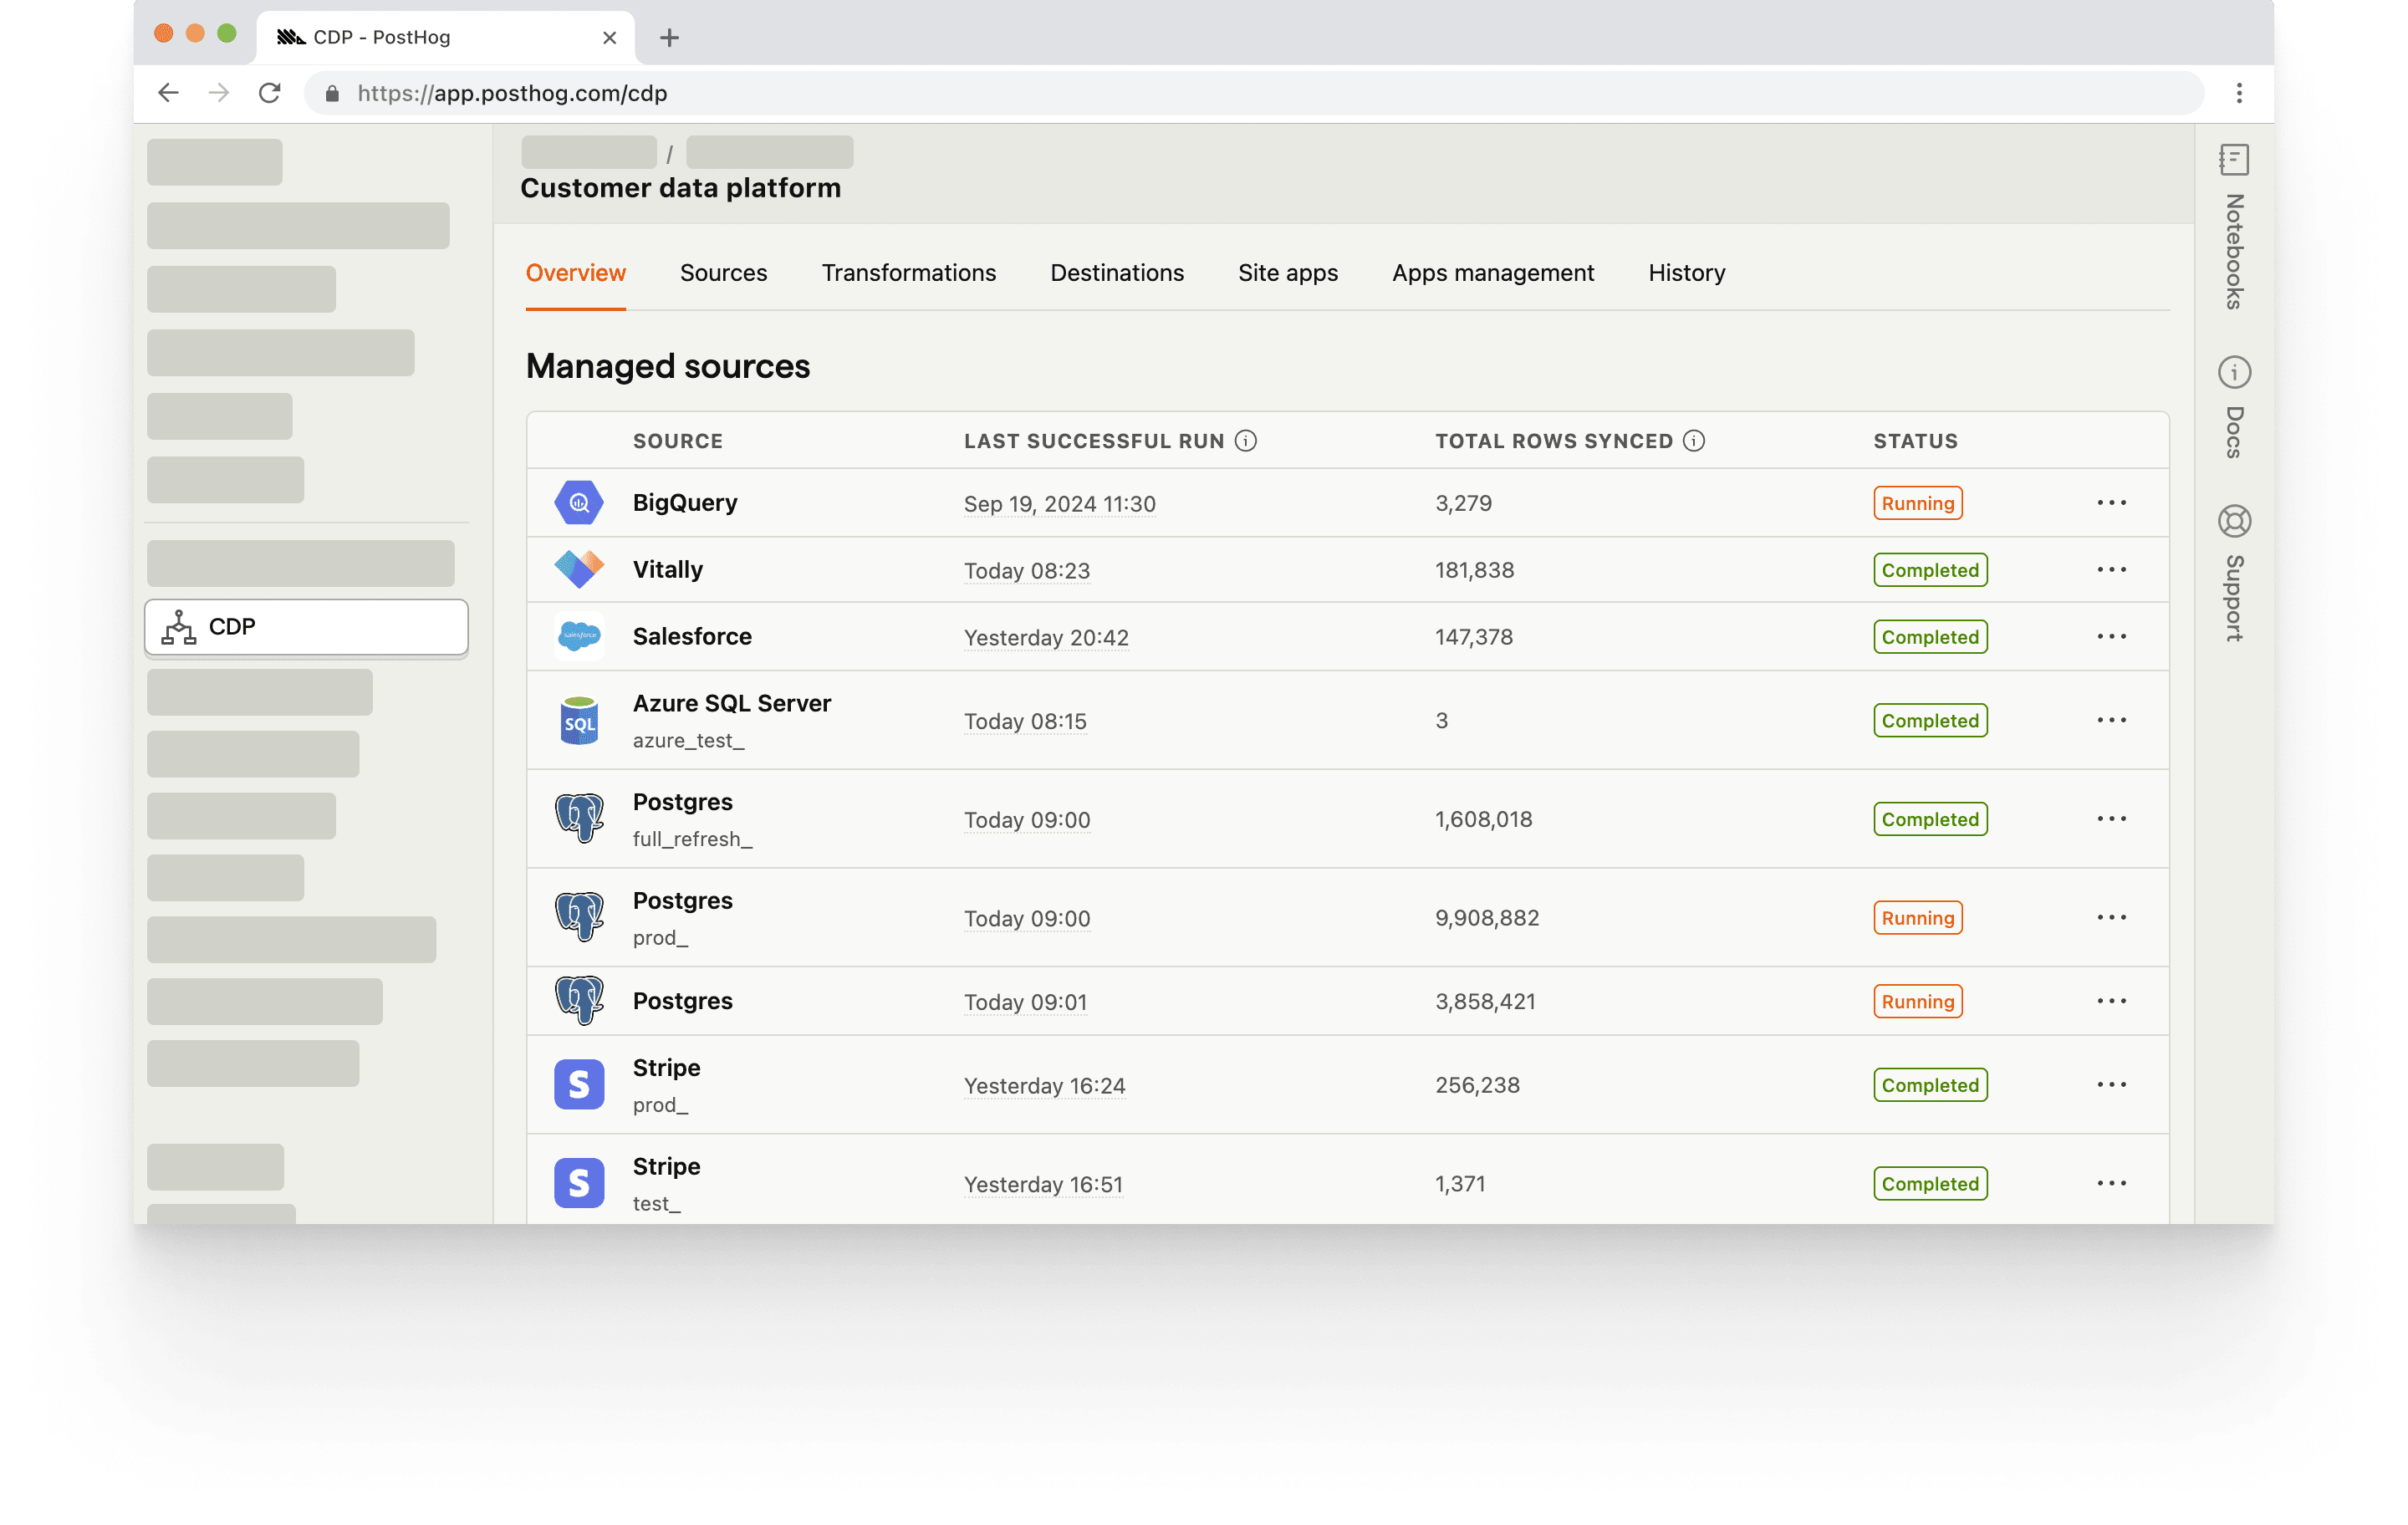Screen dimensions: 2408x1525
Task: Click the 'Yesterday 20:42' timestamp
Action: pos(1046,637)
